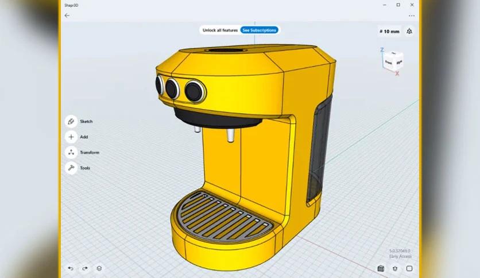Click the Unlock all features text
The width and height of the screenshot is (480, 278).
[220, 30]
